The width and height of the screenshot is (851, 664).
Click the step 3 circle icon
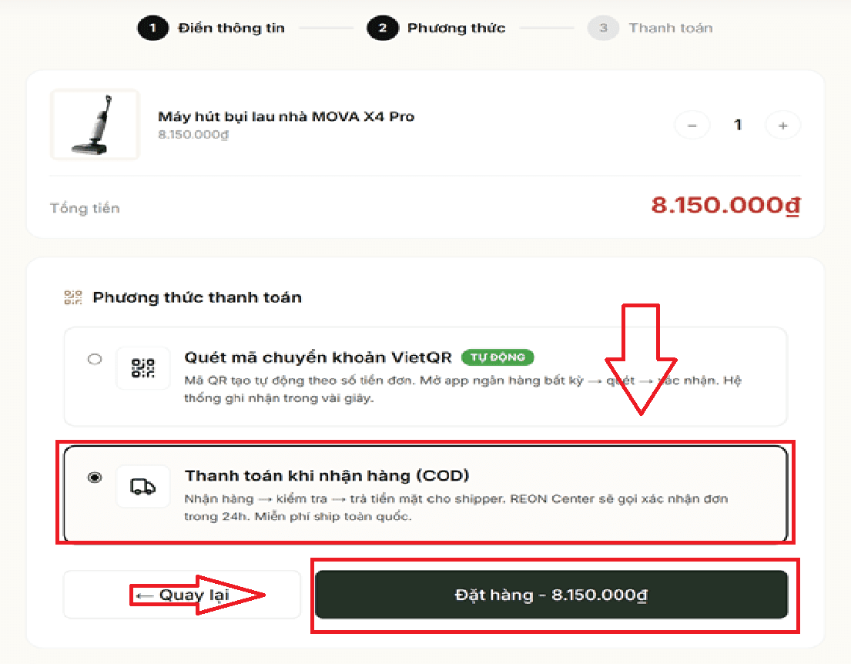(x=603, y=29)
